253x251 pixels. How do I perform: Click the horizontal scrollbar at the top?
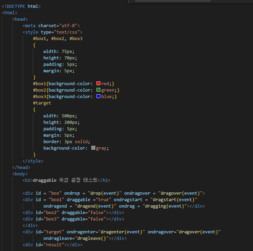coord(173,1)
